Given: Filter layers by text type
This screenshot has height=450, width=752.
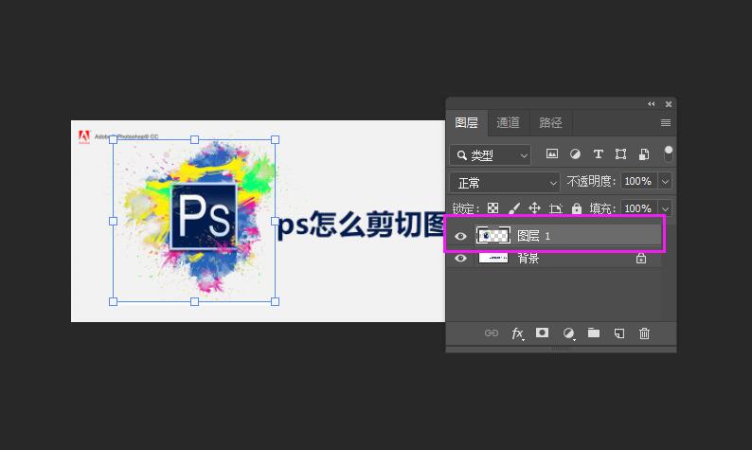Looking at the screenshot, I should pos(598,154).
